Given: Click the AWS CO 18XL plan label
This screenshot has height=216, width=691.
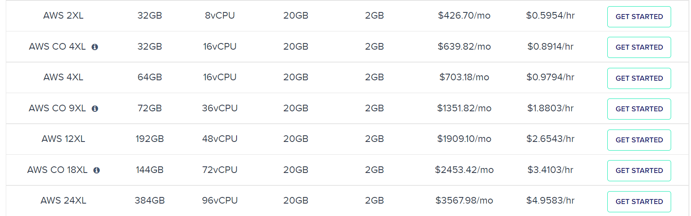Looking at the screenshot, I should [x=57, y=170].
